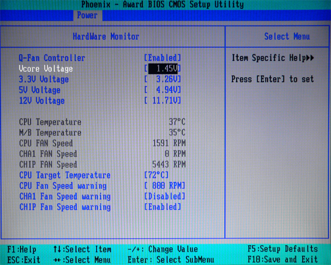Click the Press [Enter] to set help text
The width and height of the screenshot is (331, 265).
[273, 79]
